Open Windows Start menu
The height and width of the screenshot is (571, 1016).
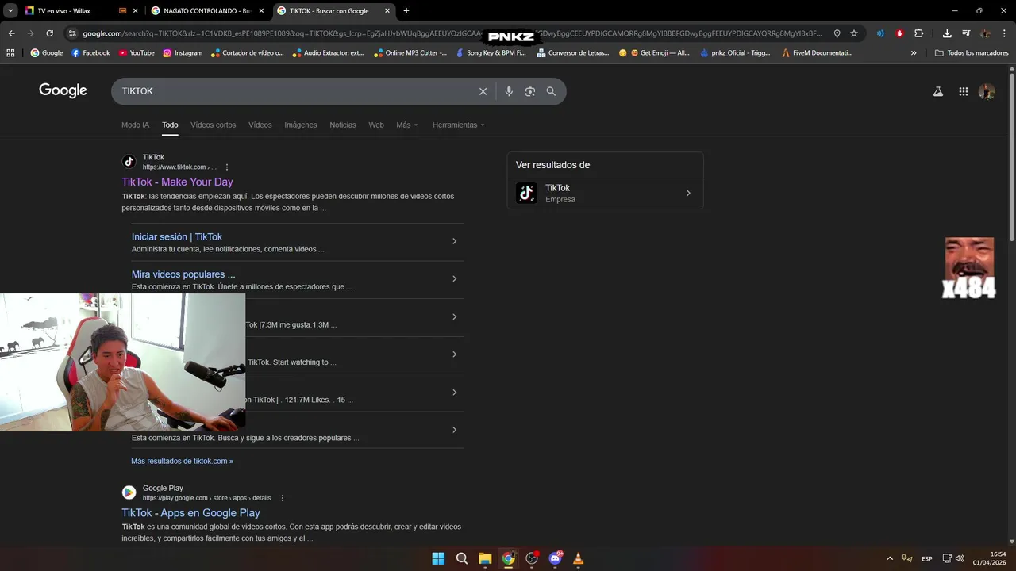pyautogui.click(x=438, y=558)
